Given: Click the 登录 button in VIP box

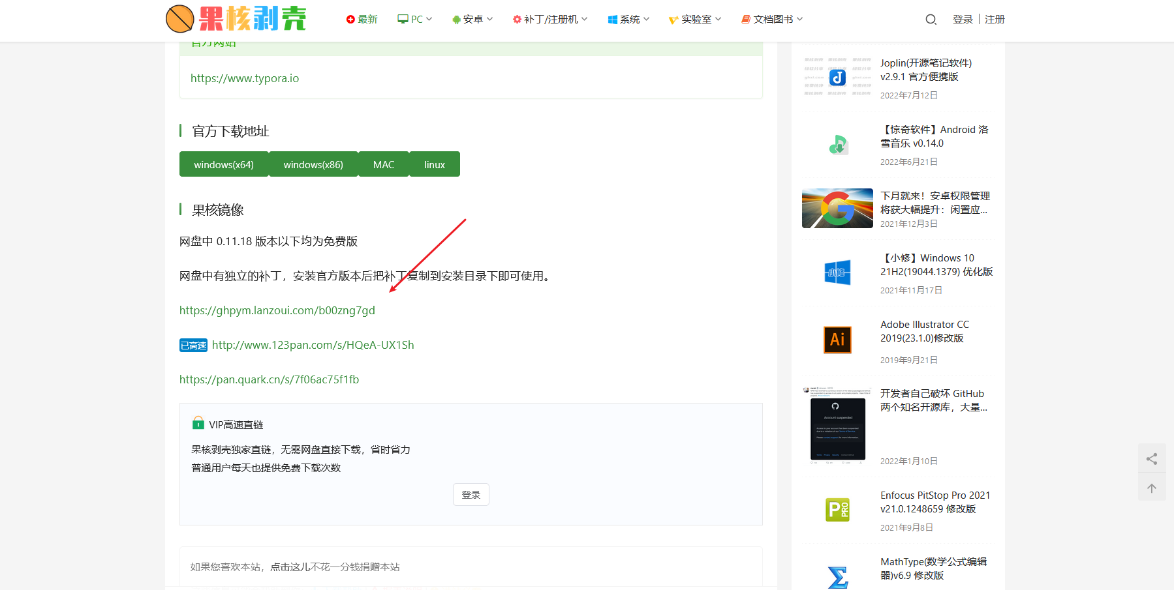Looking at the screenshot, I should (471, 495).
